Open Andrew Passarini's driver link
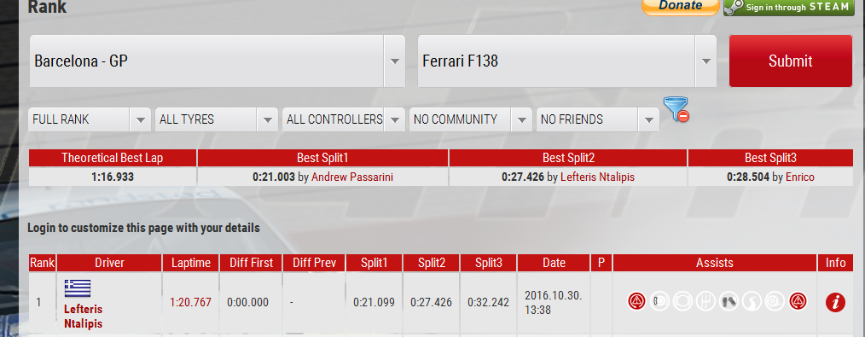This screenshot has width=865, height=337. click(352, 177)
